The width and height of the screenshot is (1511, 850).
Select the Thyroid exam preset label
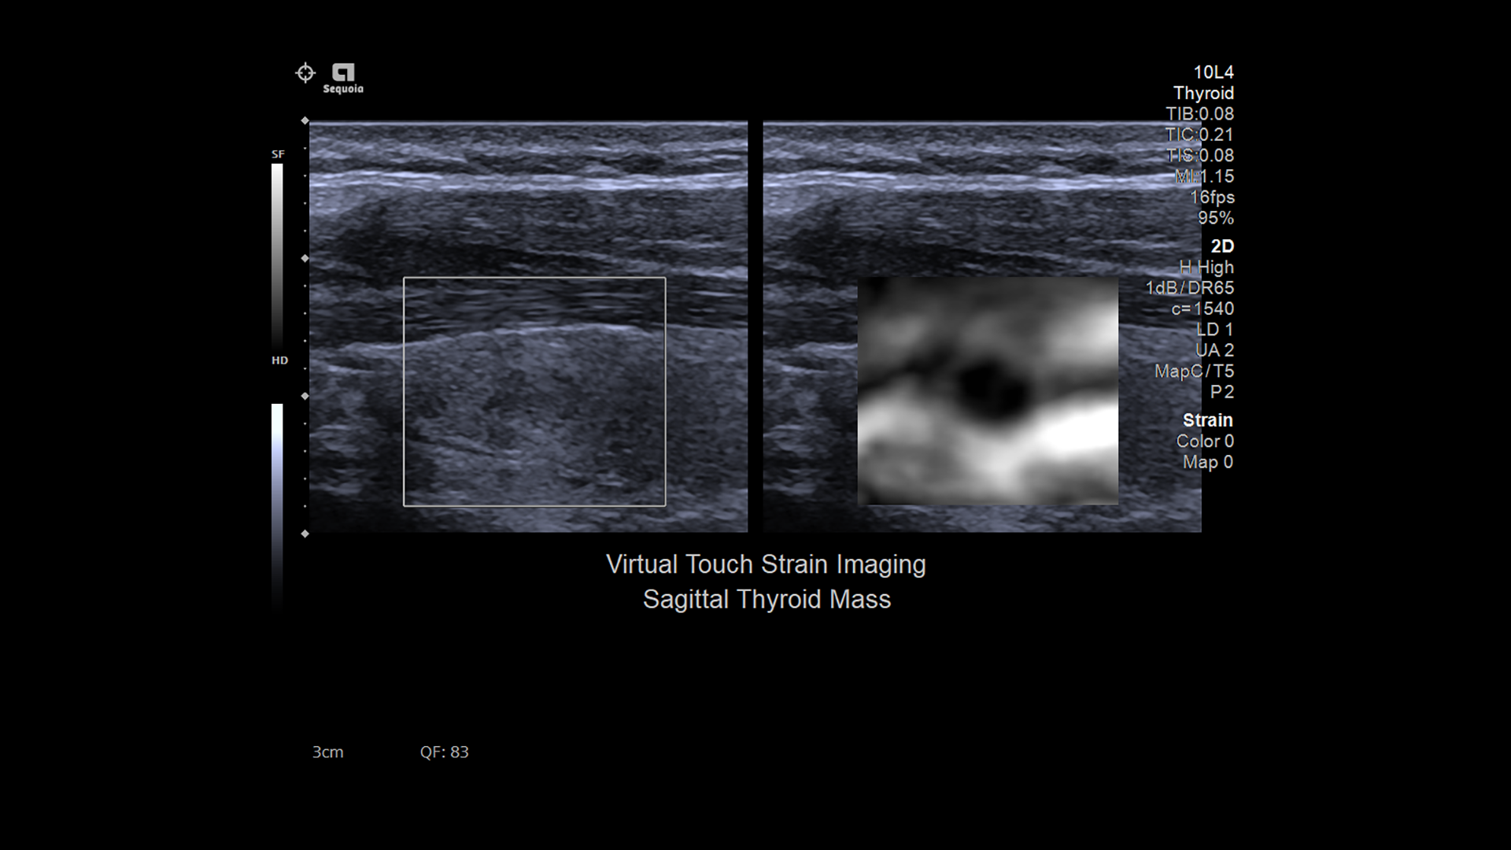coord(1203,93)
